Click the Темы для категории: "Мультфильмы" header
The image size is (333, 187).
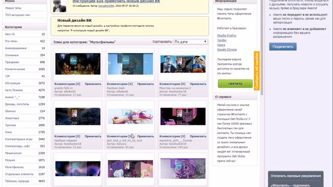click(x=84, y=42)
